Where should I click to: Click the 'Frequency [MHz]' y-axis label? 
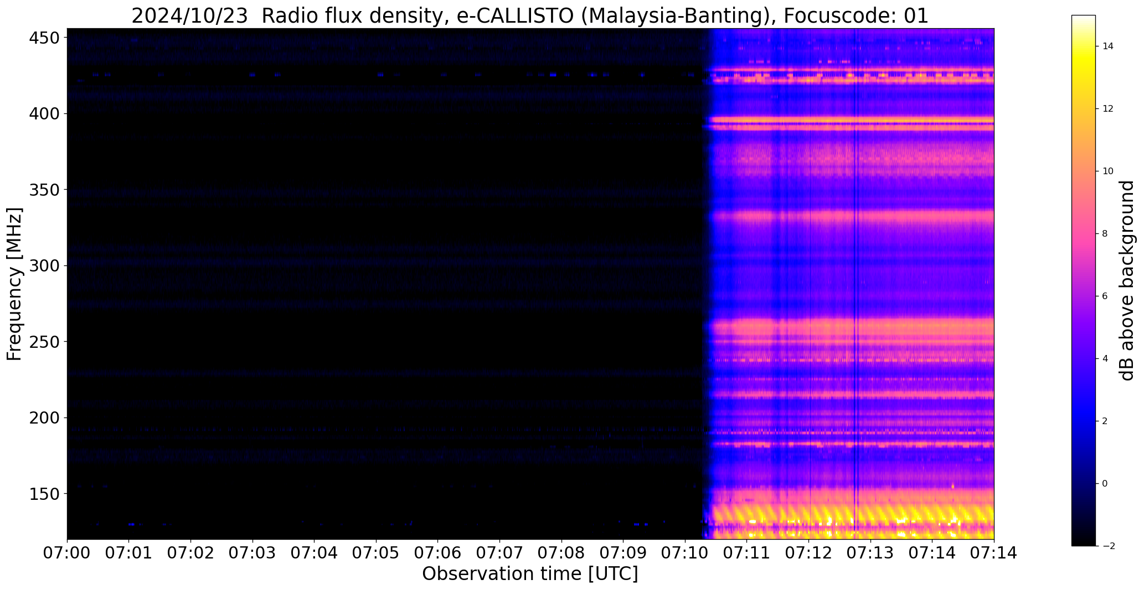coord(14,284)
